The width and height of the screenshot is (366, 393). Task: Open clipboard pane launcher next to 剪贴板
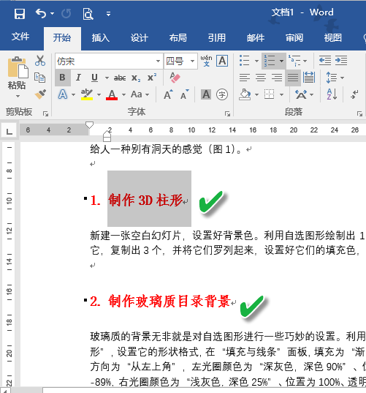click(x=45, y=114)
